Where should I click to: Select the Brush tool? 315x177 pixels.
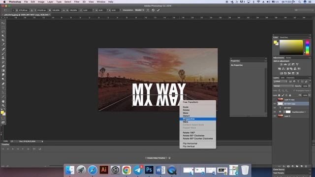tap(3, 54)
